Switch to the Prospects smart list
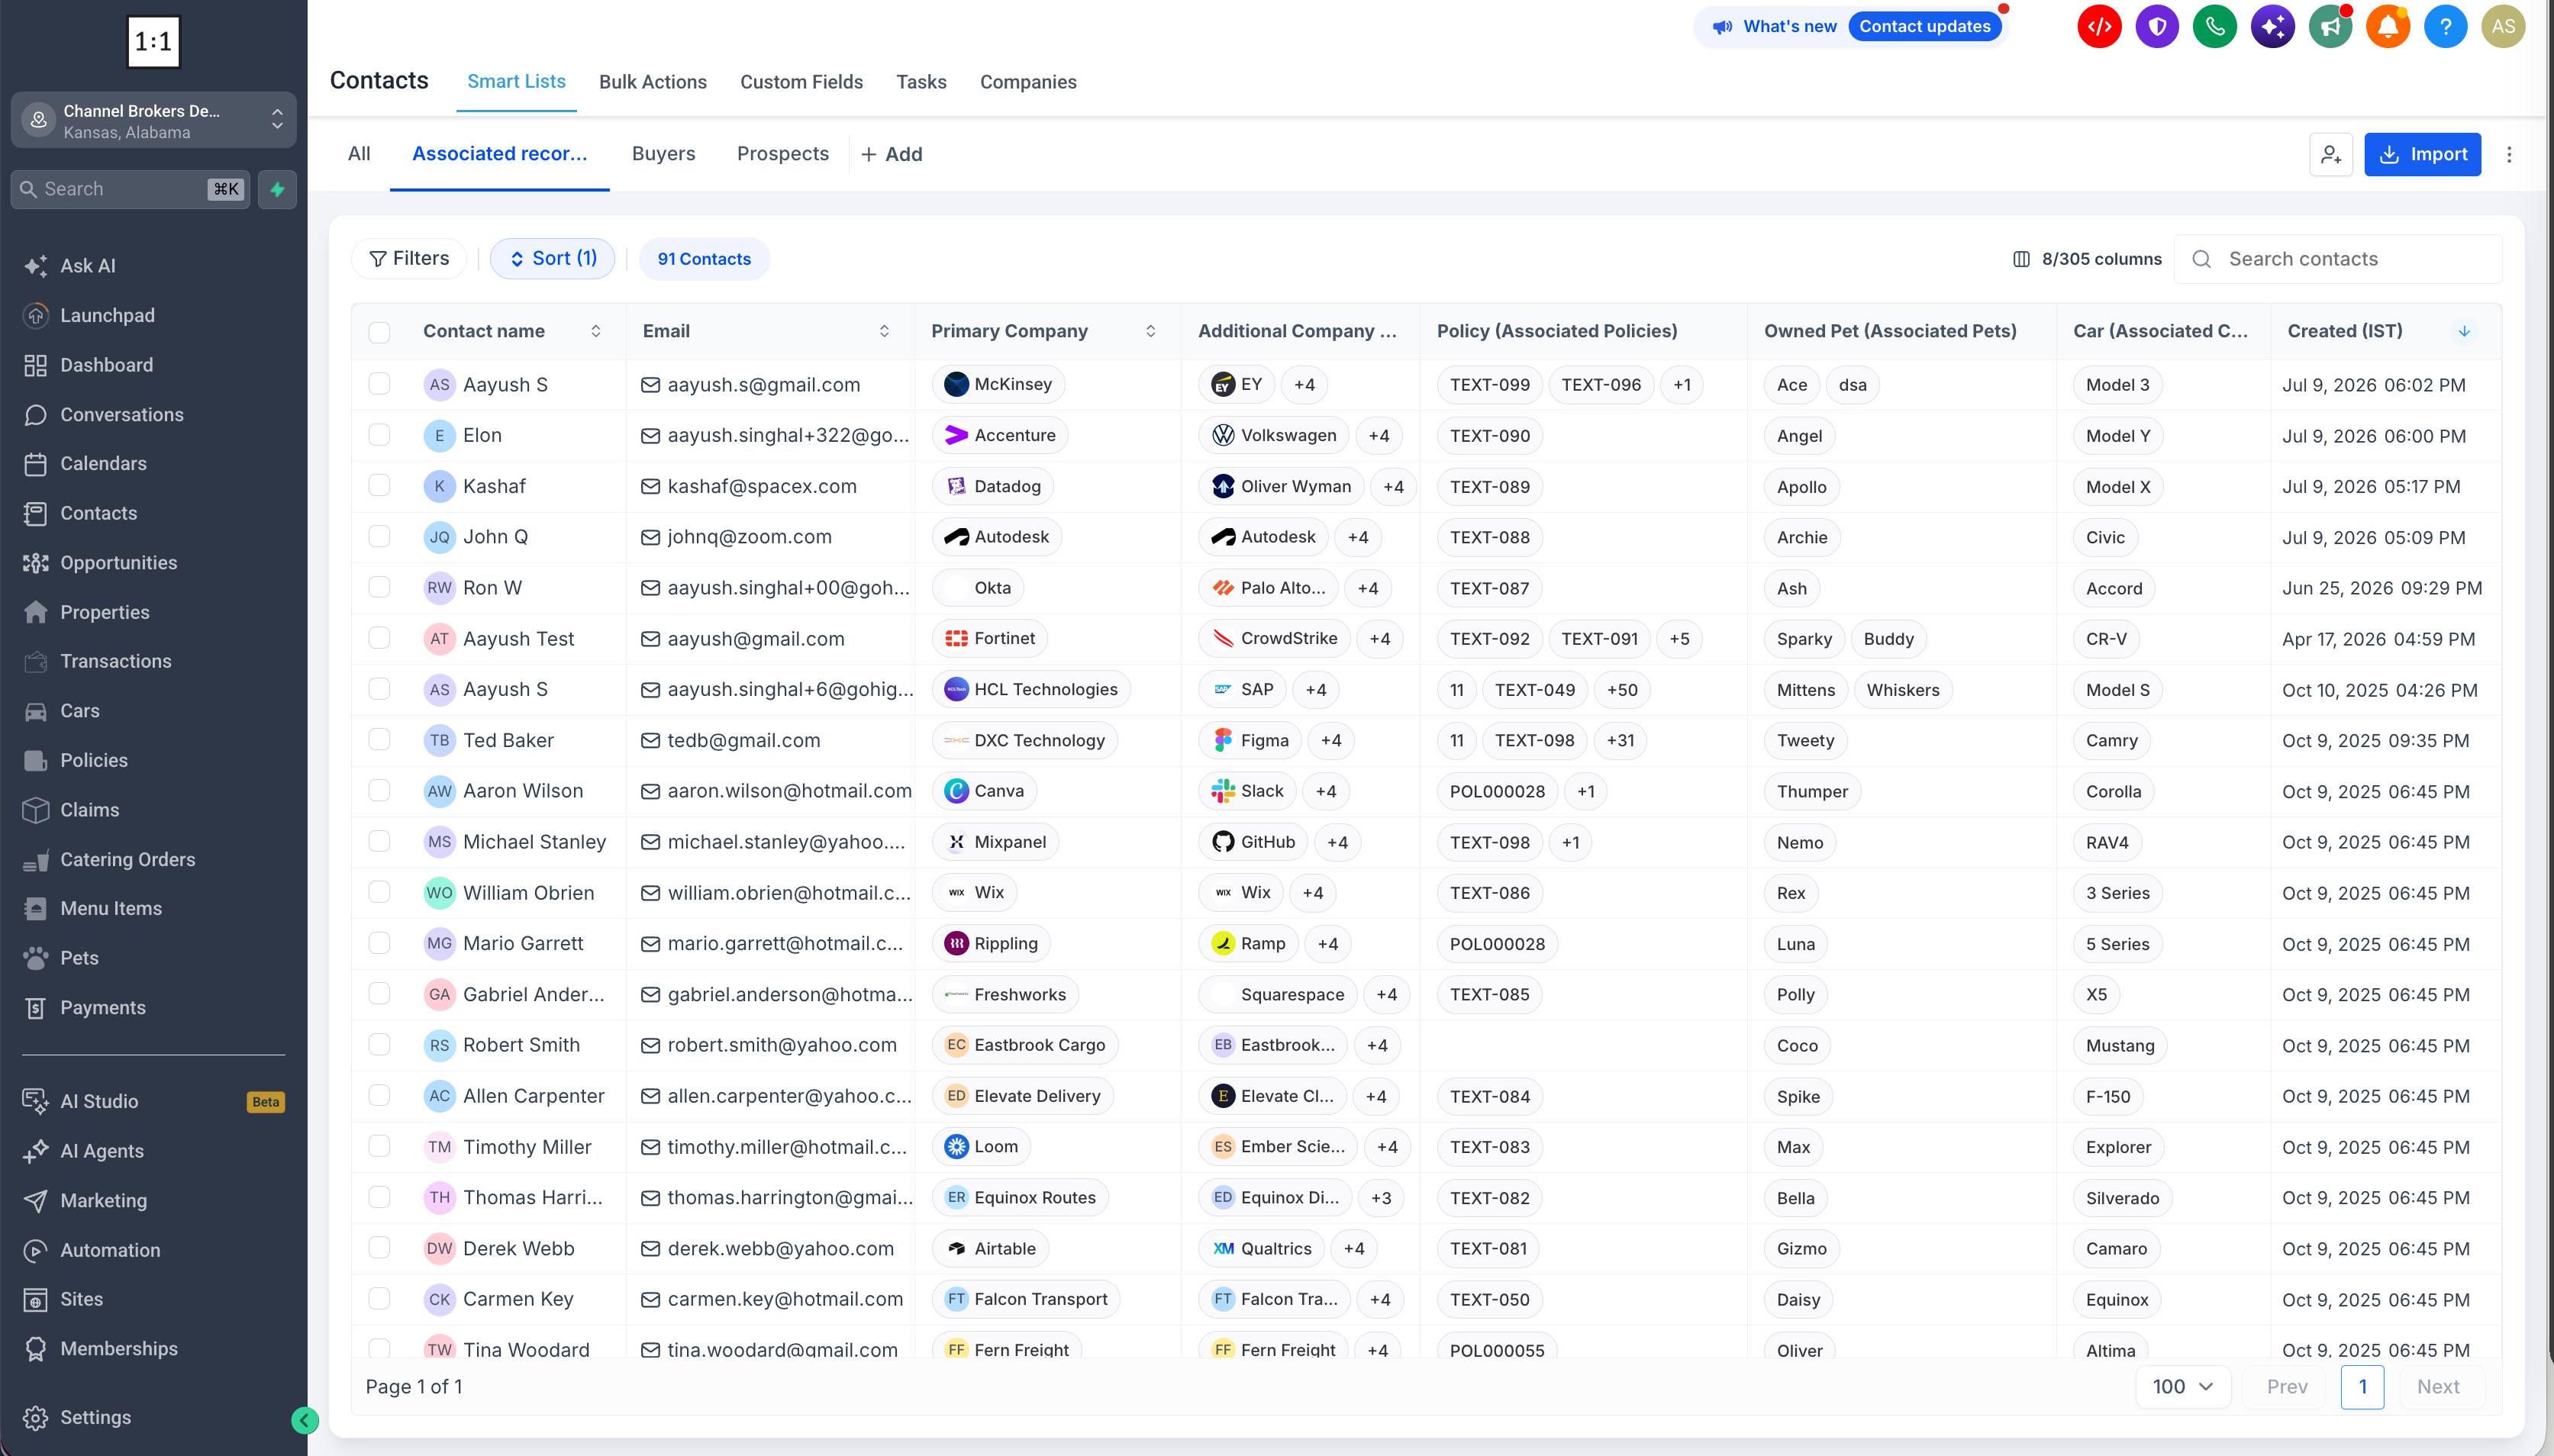Image resolution: width=2554 pixels, height=1456 pixels. [783, 154]
